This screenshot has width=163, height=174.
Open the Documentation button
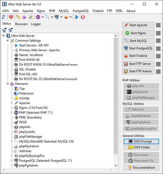[141, 168]
